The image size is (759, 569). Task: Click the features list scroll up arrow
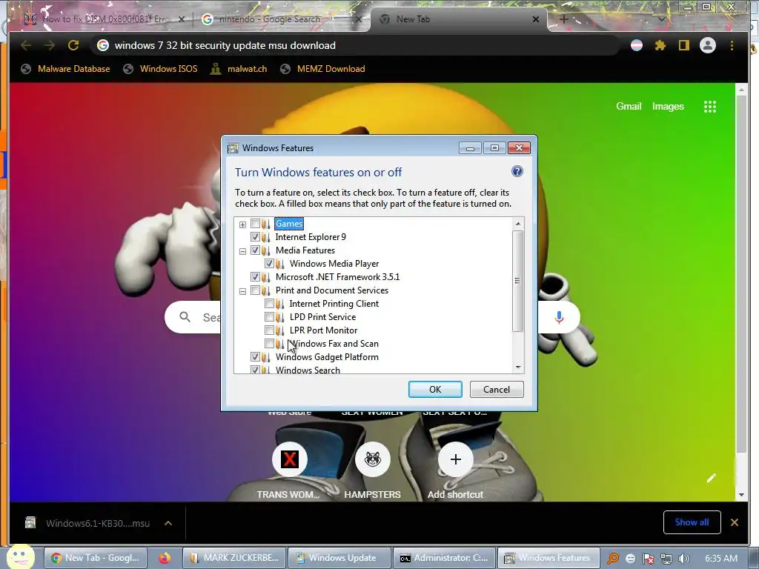point(518,224)
